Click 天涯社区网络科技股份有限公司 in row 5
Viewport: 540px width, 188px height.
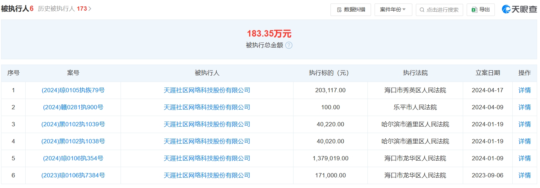click(207, 159)
